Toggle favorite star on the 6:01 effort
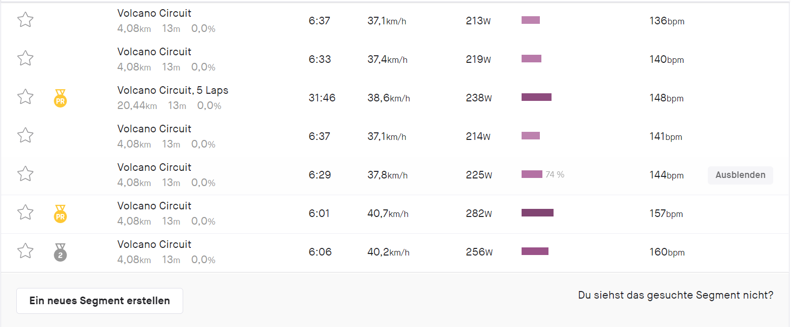Screen dimensions: 791x327 click(25, 212)
